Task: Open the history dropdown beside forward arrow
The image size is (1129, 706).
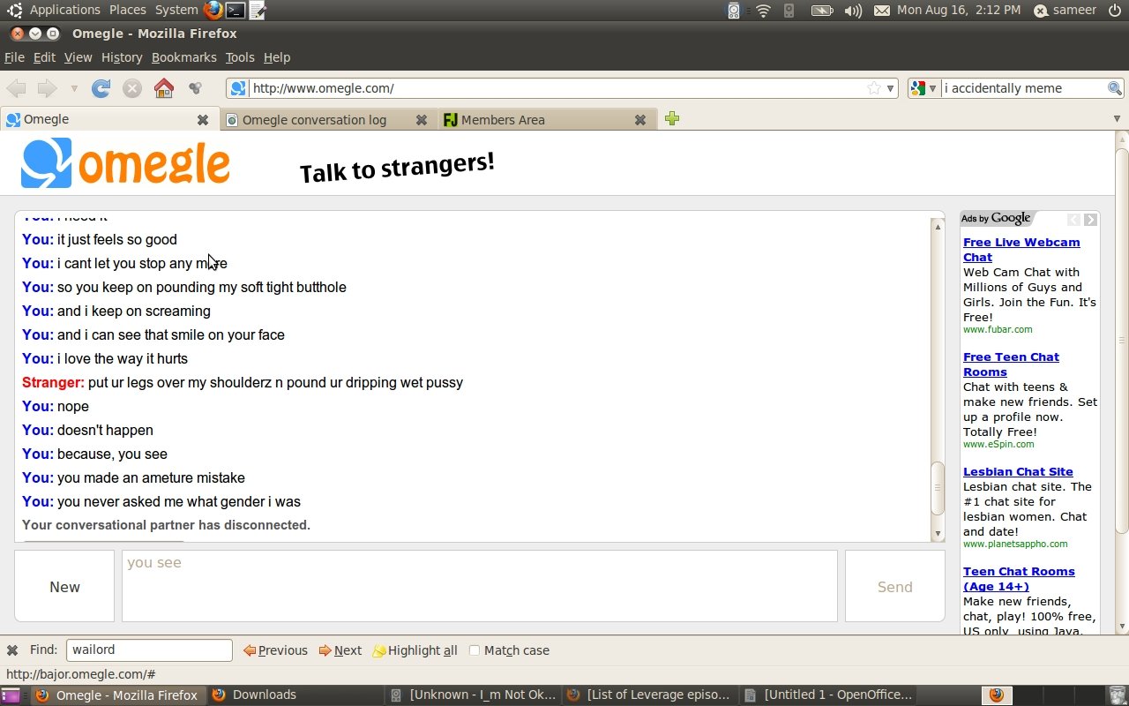Action: [74, 88]
